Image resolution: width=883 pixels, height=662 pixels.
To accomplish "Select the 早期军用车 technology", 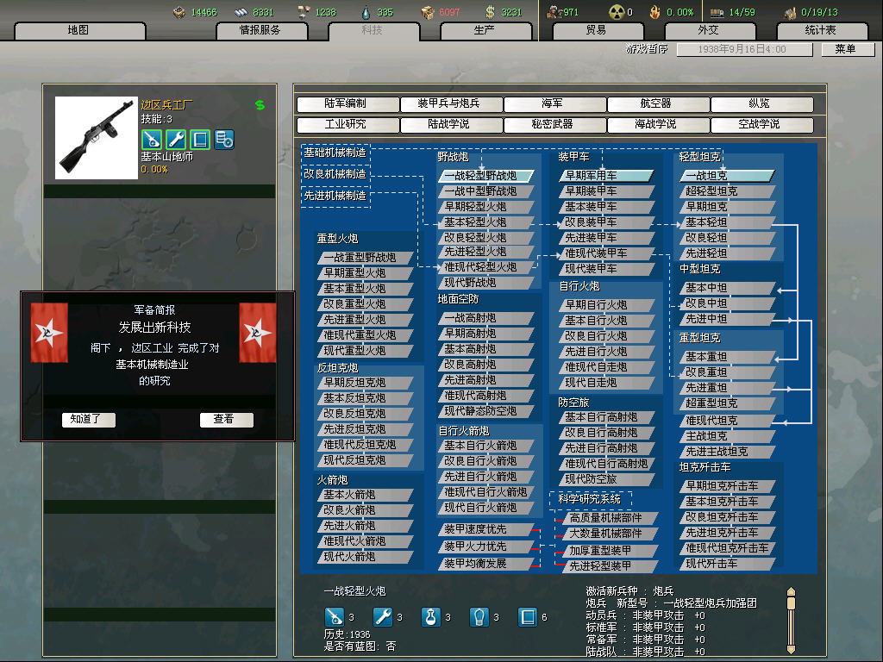I will pos(606,176).
